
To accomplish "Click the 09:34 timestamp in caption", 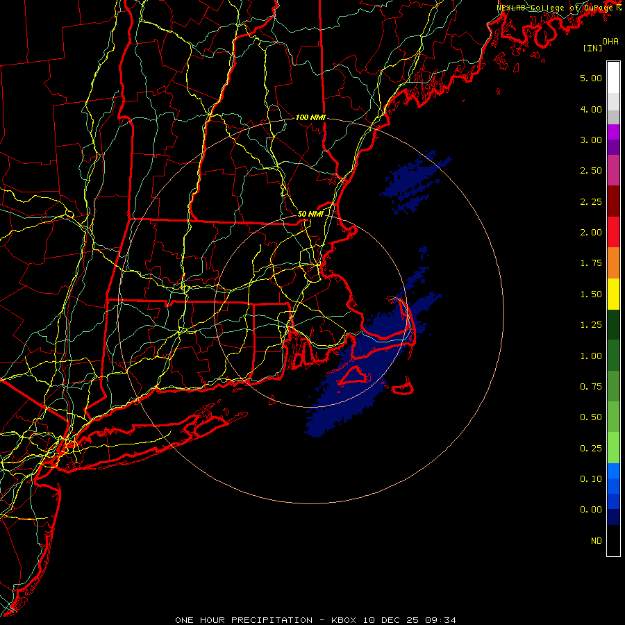I will click(x=440, y=620).
